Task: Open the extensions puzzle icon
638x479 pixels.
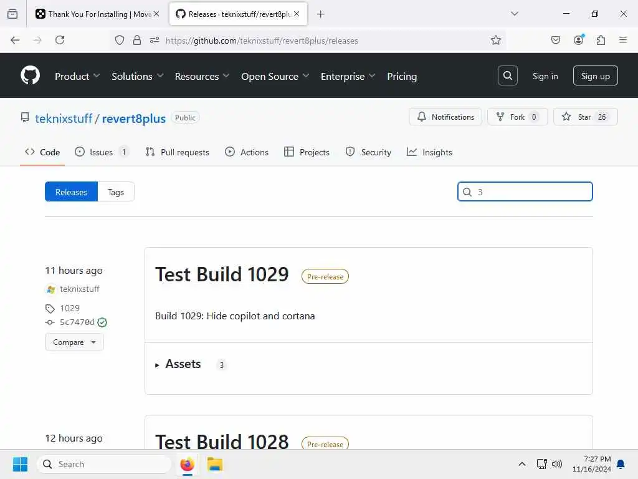Action: point(601,40)
